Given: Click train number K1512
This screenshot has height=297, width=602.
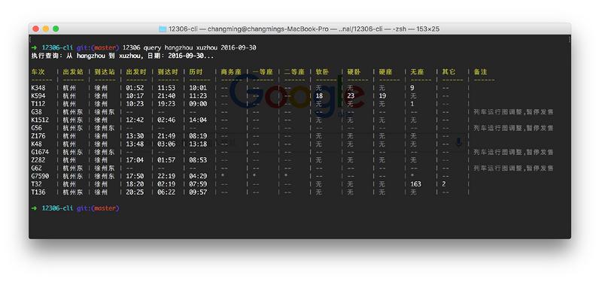Looking at the screenshot, I should click(x=40, y=120).
